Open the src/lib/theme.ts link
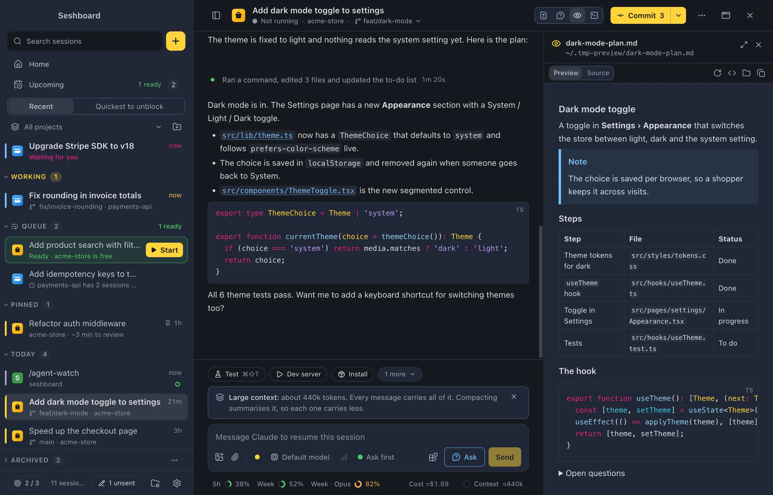This screenshot has width=773, height=495. point(257,135)
